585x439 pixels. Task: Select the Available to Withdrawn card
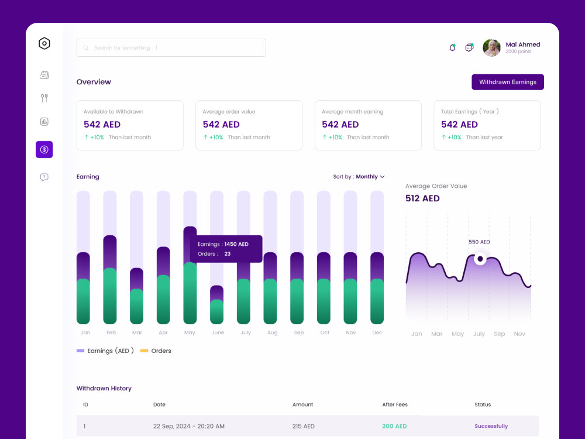[x=130, y=125]
